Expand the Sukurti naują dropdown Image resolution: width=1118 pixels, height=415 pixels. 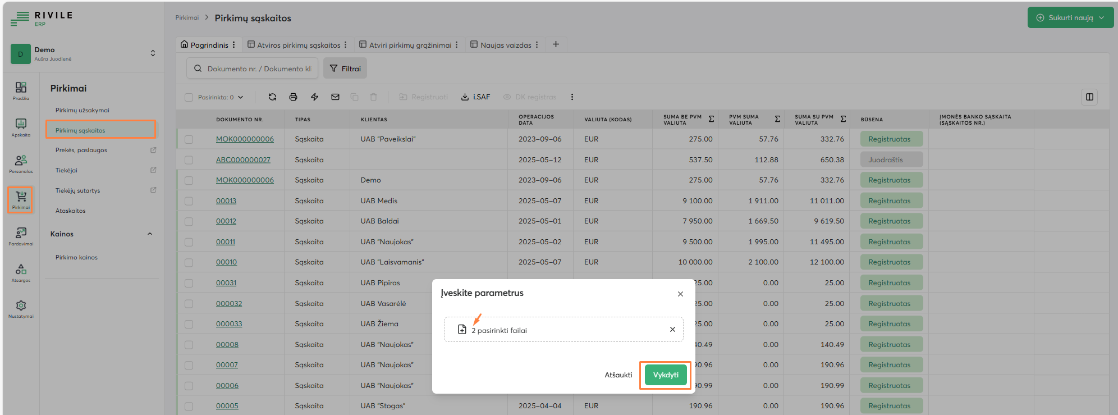pyautogui.click(x=1102, y=17)
